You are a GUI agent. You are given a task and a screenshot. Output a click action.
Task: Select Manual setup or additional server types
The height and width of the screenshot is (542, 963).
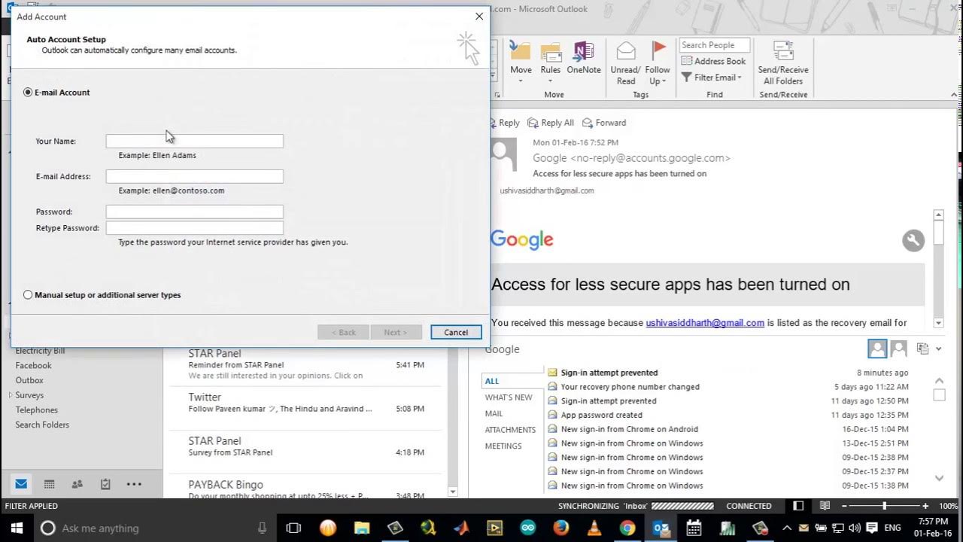coord(28,295)
